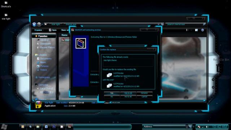Screen dimensions: 231x130
Task: Click WinRAR books logo image
Action: pos(81,43)
